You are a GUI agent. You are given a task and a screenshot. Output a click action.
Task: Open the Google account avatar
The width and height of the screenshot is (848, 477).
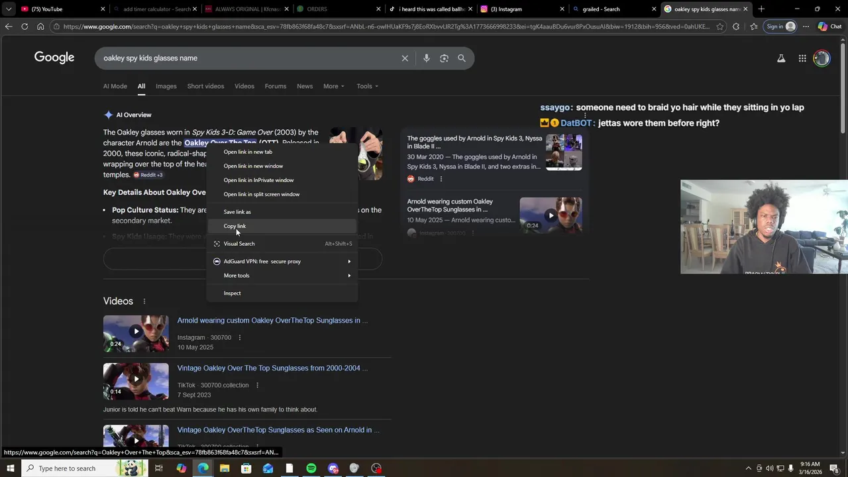tap(821, 58)
